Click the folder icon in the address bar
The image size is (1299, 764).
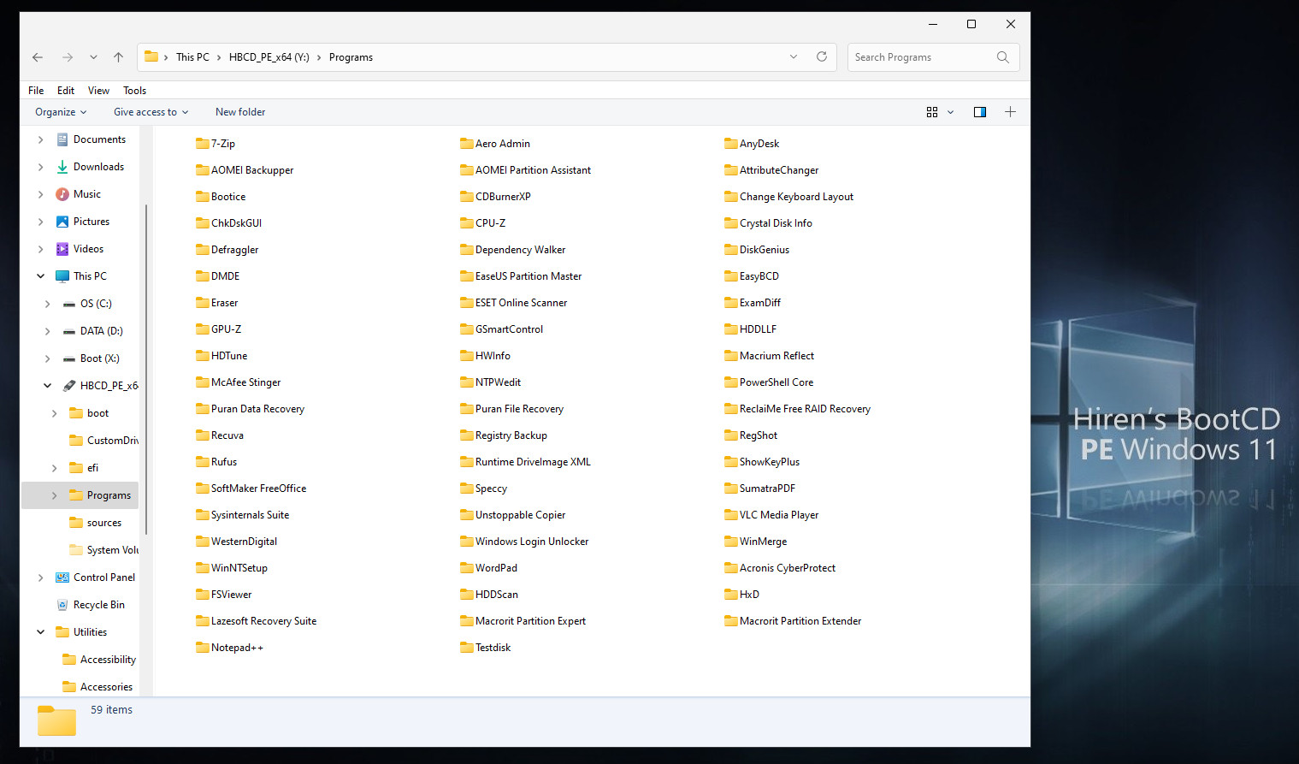pyautogui.click(x=151, y=56)
